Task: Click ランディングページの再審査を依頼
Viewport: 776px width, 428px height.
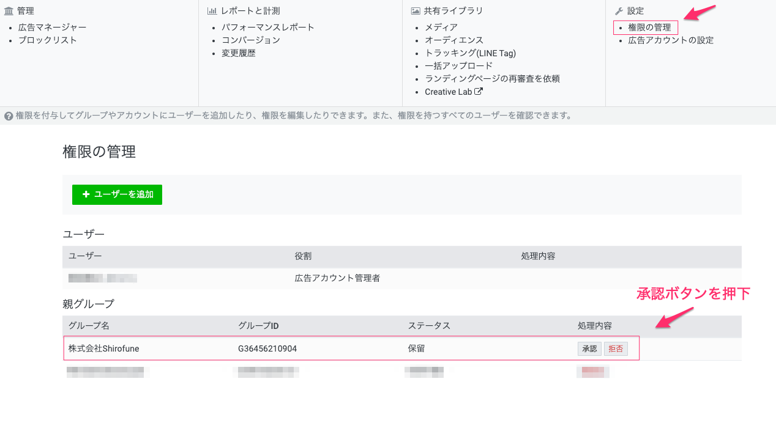Action: 492,79
